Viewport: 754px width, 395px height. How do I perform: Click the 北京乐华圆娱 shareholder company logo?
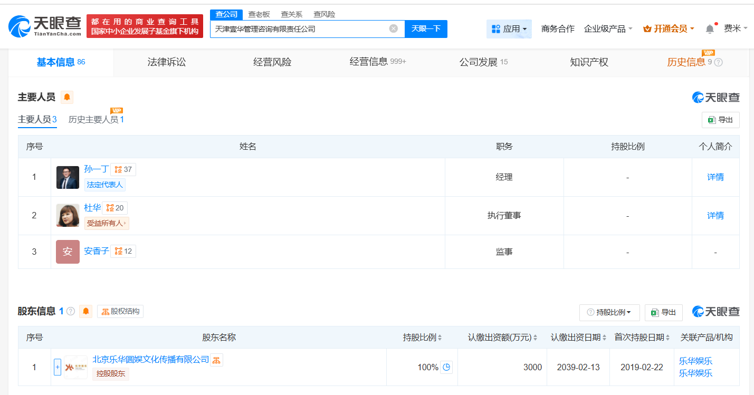tap(75, 367)
